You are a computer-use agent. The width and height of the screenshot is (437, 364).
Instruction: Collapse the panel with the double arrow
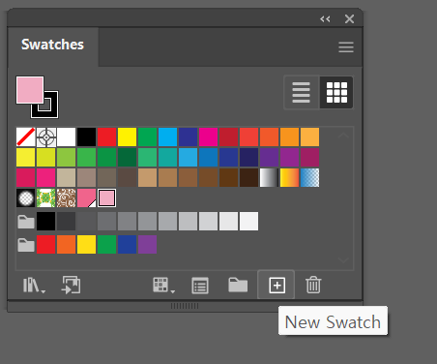[x=325, y=19]
